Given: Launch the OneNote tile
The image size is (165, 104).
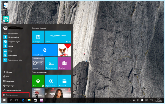Looking at the screenshot, I should (64, 63).
